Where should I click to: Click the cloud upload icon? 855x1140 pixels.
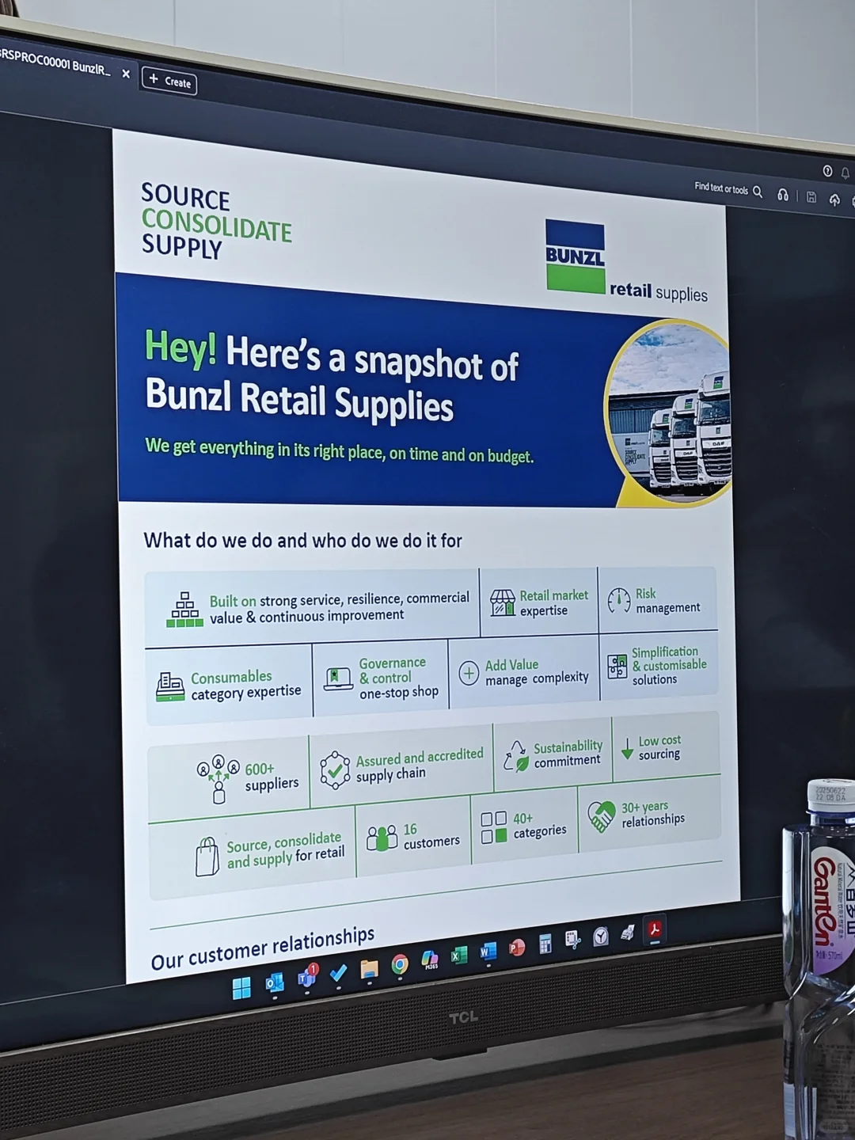tap(834, 199)
